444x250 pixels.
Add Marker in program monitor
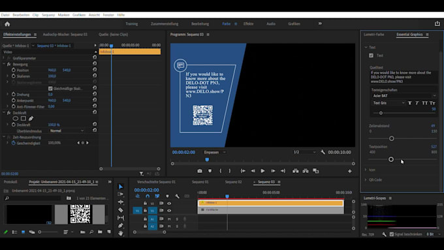click(210, 171)
